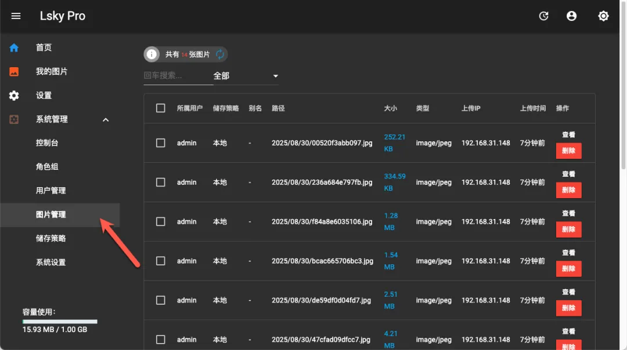Toggle the theme brightness icon
627x350 pixels.
click(603, 16)
